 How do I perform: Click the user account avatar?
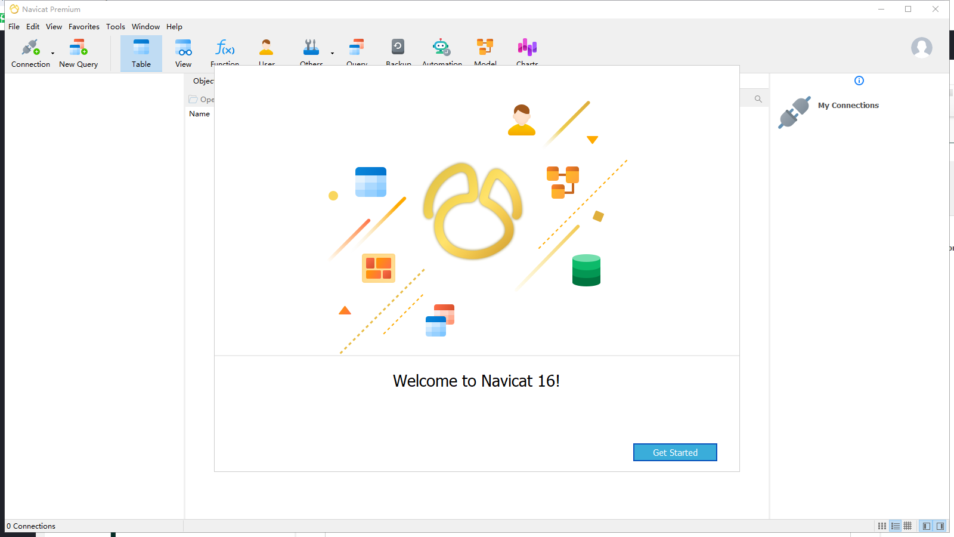[921, 47]
